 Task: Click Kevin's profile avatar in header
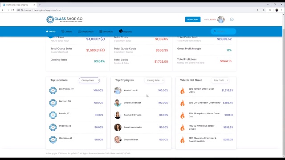(x=221, y=20)
